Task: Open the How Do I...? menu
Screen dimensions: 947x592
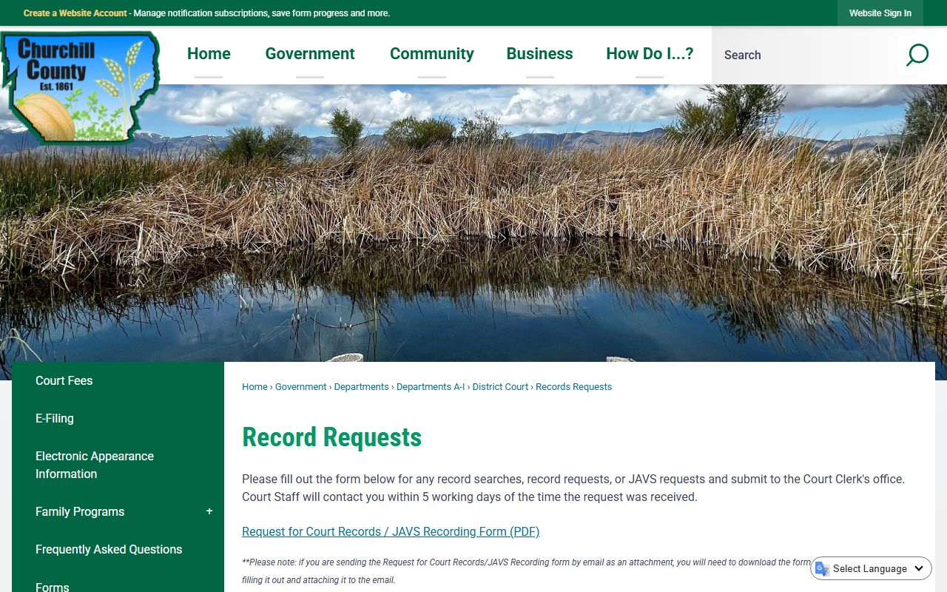Action: [x=650, y=54]
